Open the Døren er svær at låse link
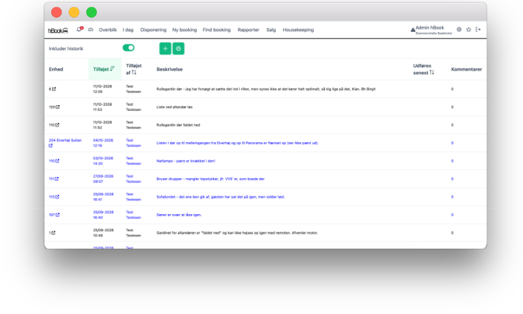Viewport: 523px width, 314px height. (x=178, y=215)
